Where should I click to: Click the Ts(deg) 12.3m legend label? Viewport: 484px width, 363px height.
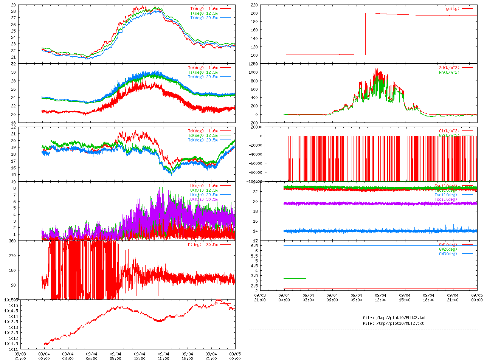click(203, 72)
